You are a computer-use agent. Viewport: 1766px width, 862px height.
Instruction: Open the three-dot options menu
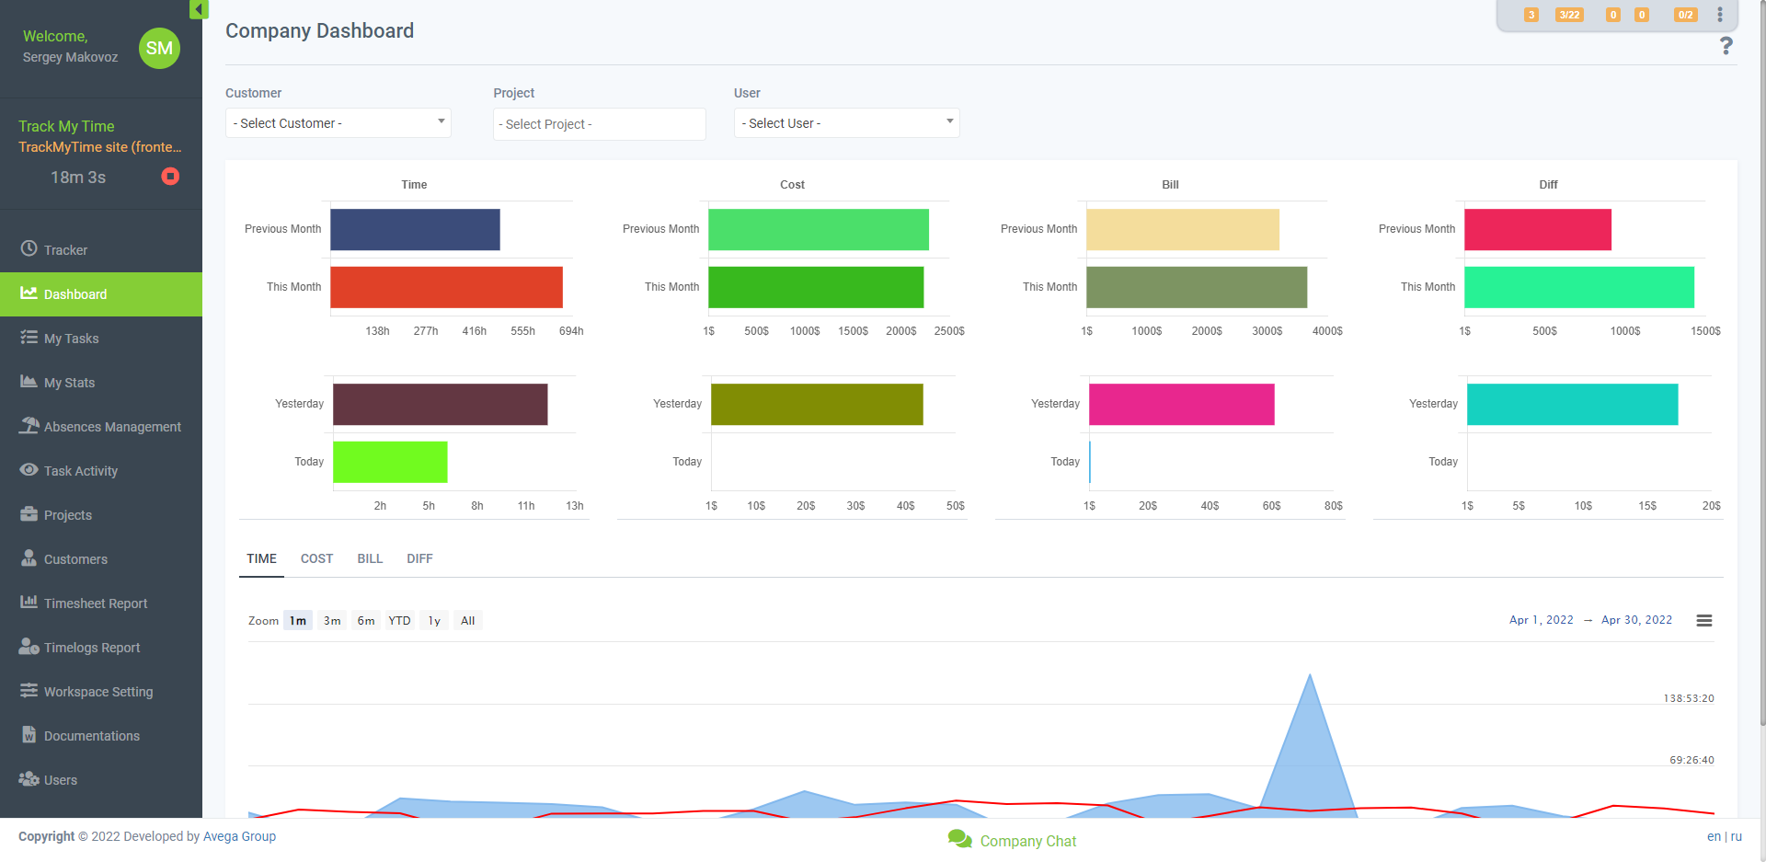[1719, 15]
